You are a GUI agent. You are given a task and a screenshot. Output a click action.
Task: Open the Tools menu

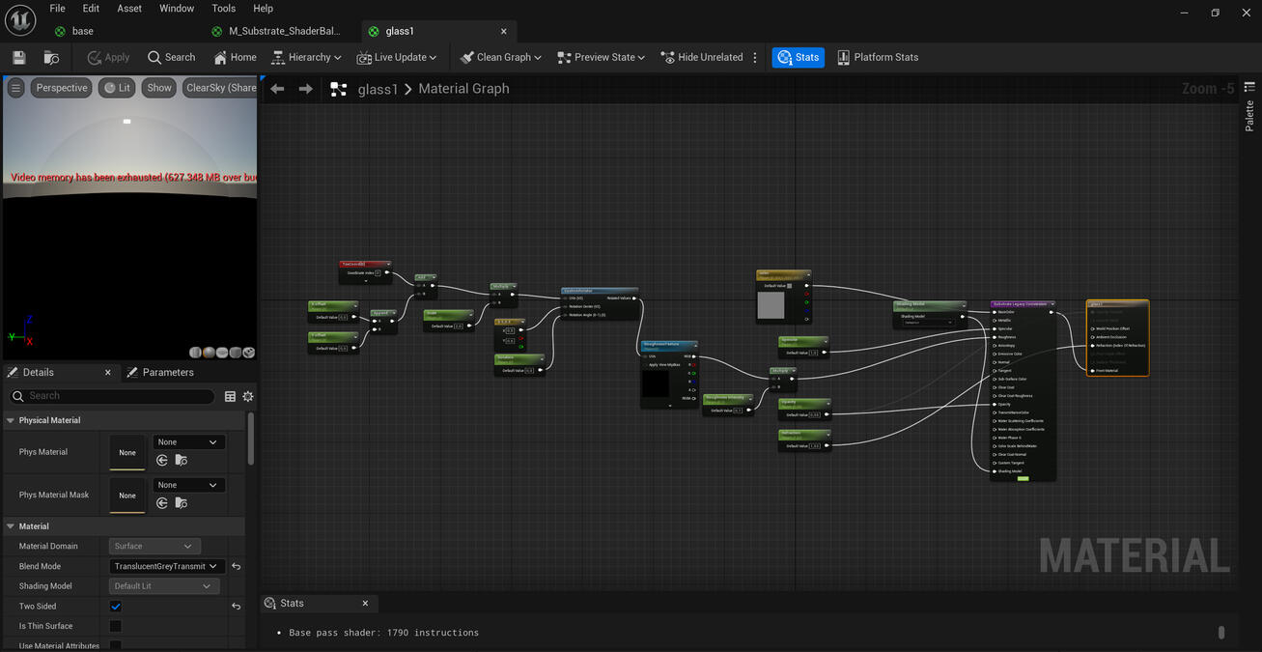click(x=223, y=8)
